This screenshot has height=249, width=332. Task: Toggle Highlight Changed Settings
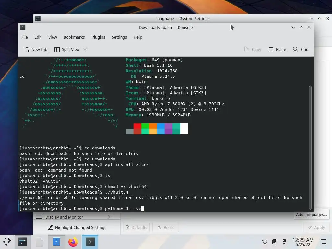[77, 227]
